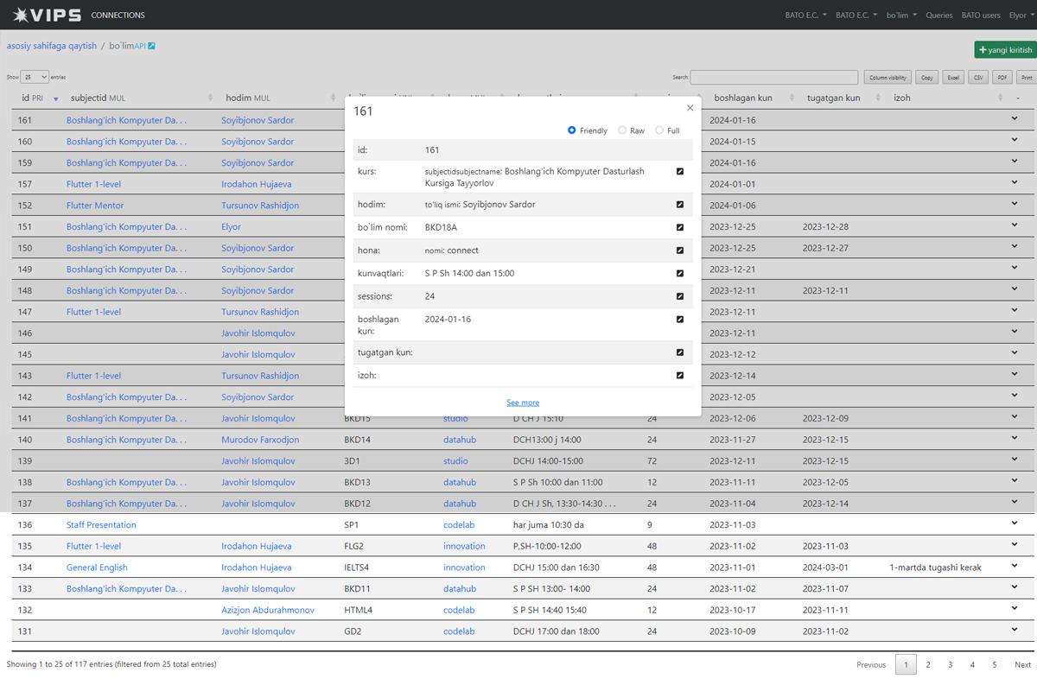
Task: Open the Queries menu item
Action: 938,15
